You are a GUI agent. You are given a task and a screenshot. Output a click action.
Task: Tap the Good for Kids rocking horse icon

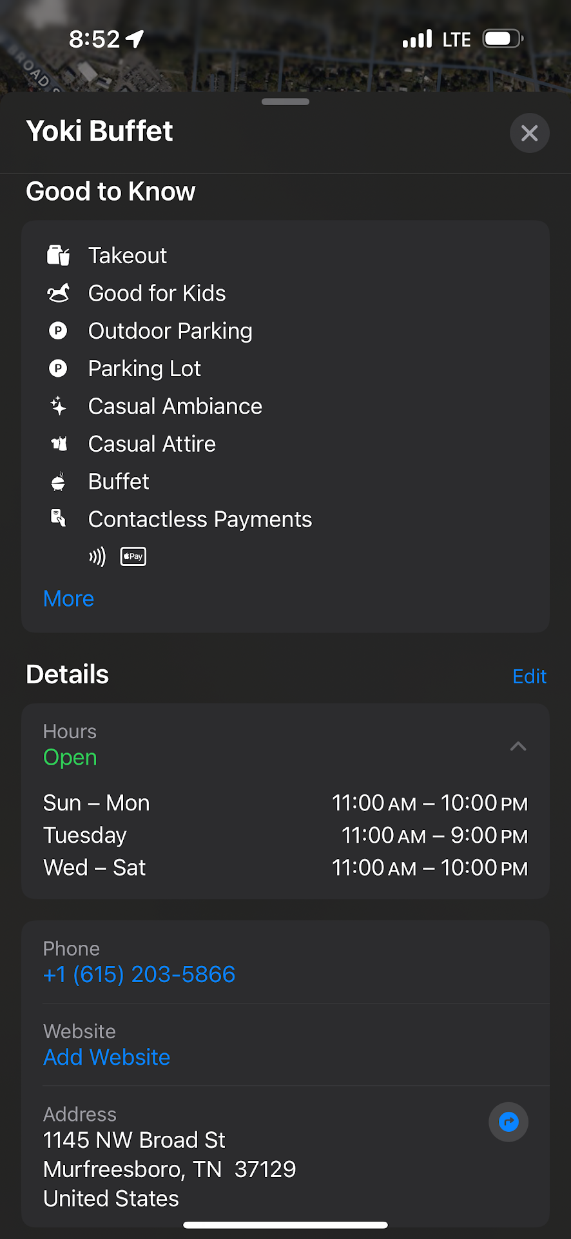[58, 294]
